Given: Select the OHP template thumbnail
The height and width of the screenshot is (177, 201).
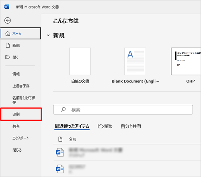Looking at the screenshot, I should (186, 61).
